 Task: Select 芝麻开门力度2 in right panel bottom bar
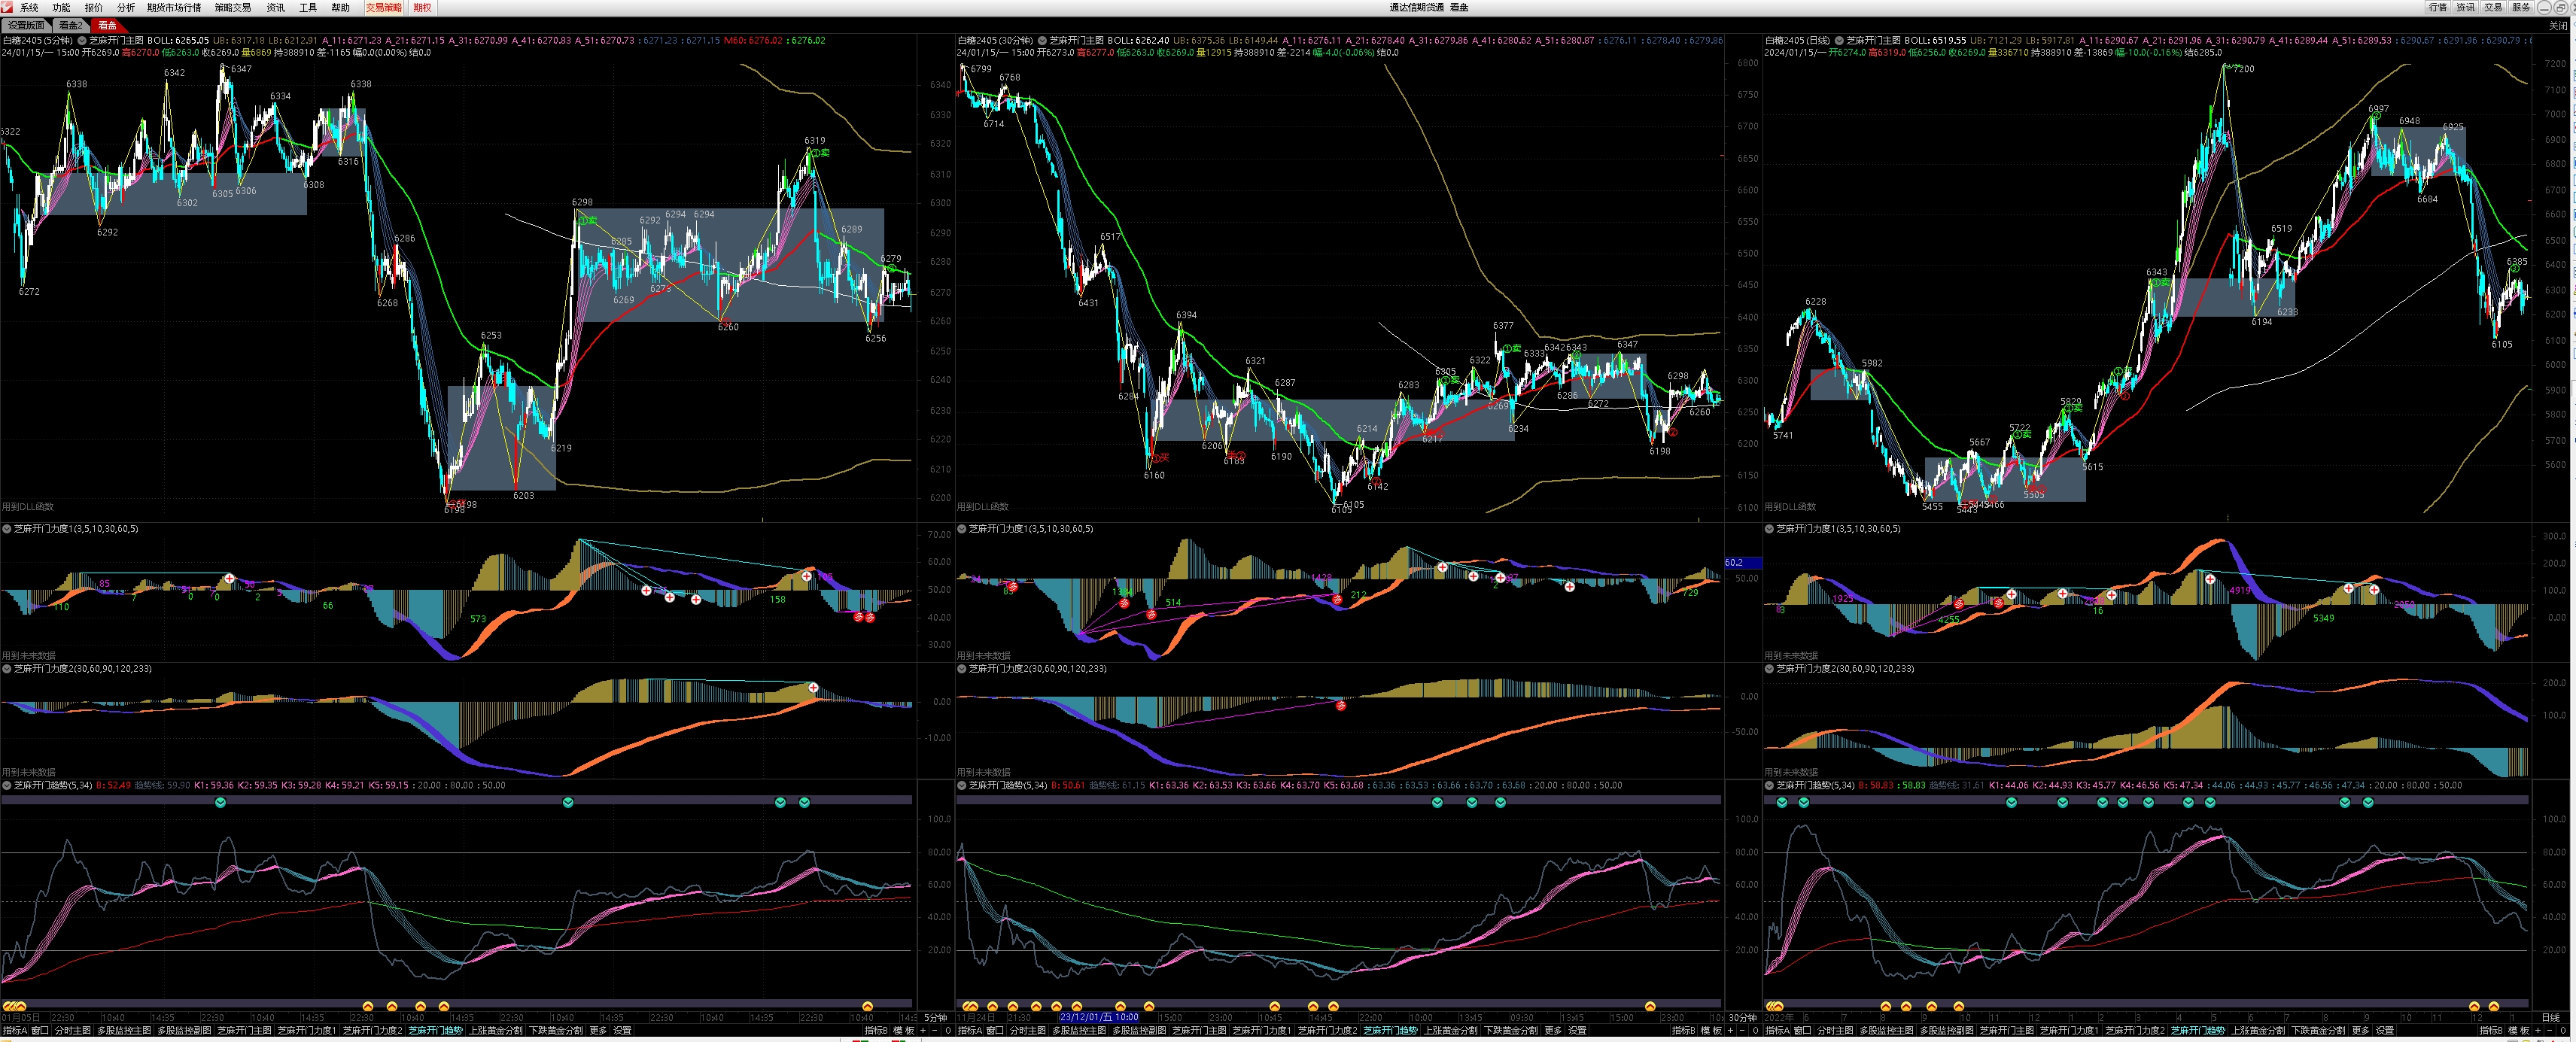tap(2135, 1030)
